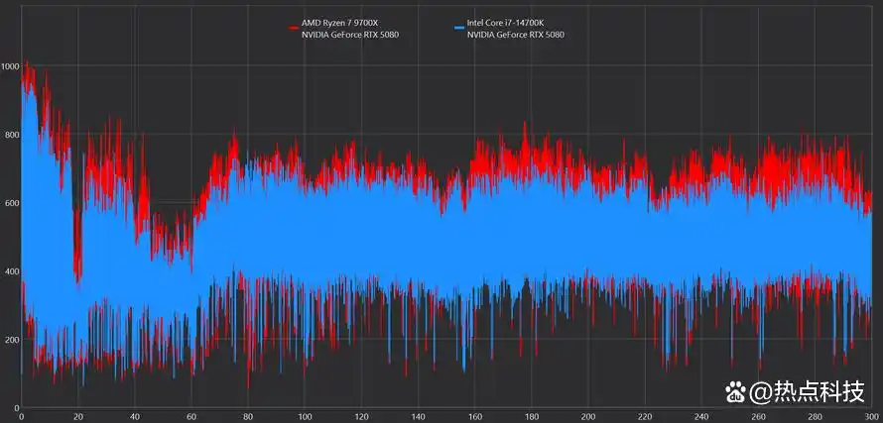Click the 20 tick on the x-axis

tap(77, 416)
